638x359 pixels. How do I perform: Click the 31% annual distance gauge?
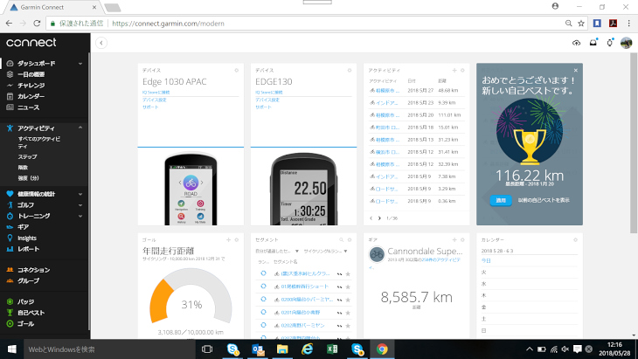coord(191,296)
